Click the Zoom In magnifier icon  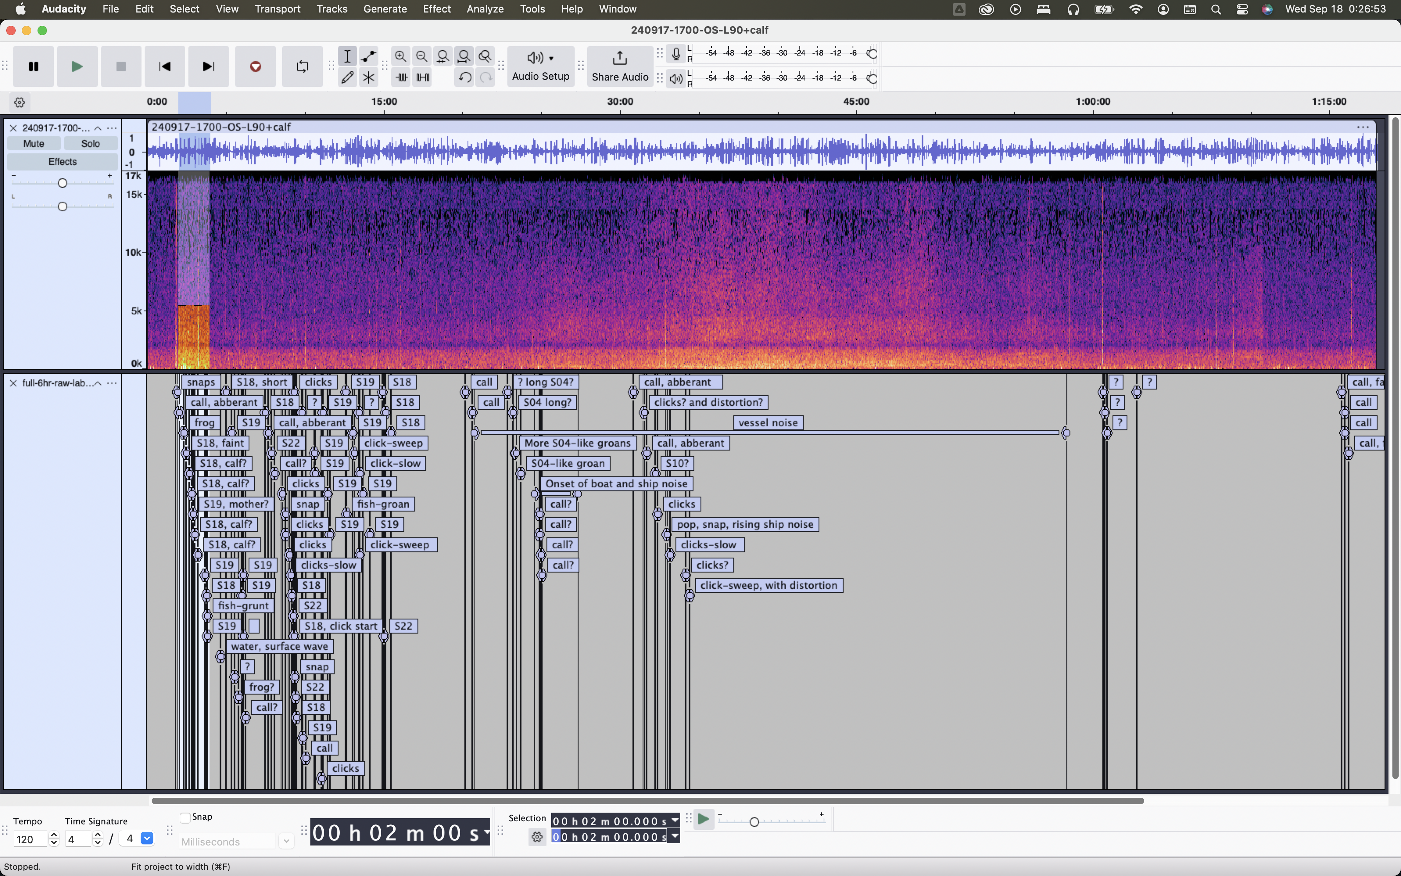(x=400, y=56)
